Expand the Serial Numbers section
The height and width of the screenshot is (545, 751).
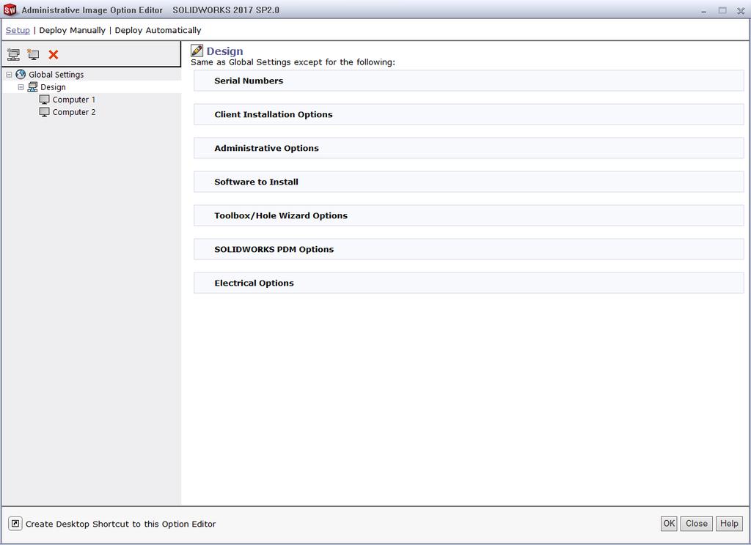pyautogui.click(x=469, y=81)
